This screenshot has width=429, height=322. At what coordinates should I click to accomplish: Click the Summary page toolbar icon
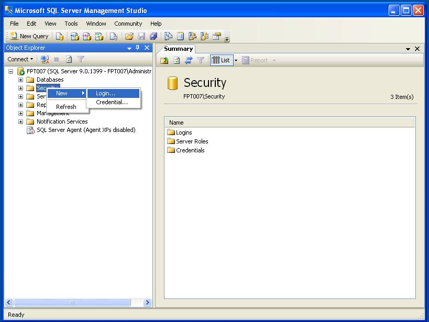180,36
